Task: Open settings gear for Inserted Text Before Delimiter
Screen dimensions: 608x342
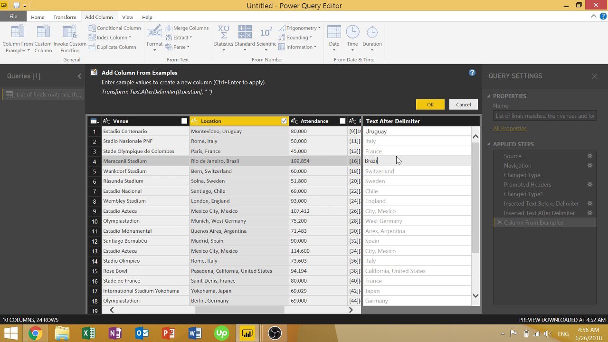Action: click(590, 203)
